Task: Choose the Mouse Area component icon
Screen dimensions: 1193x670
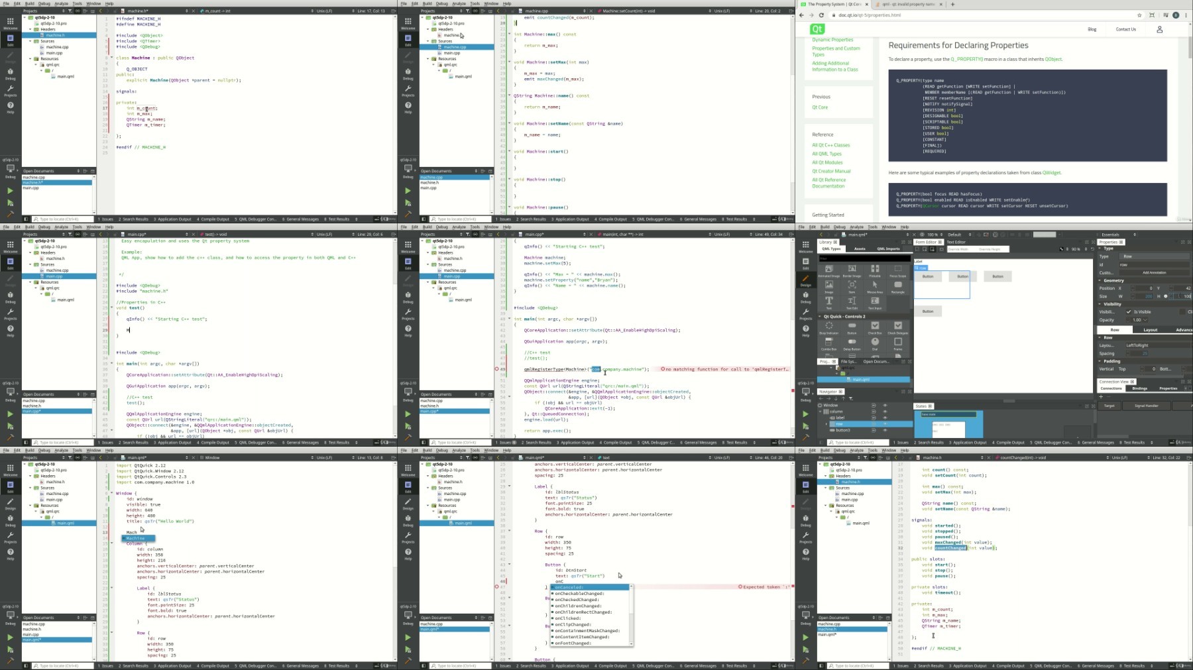Action: tap(875, 286)
